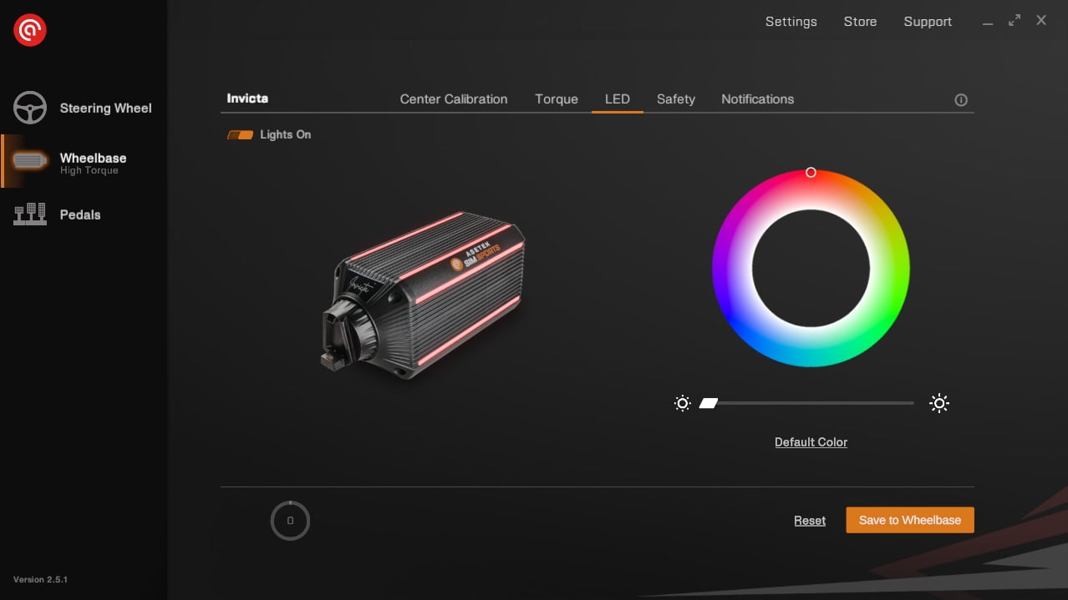1068x600 pixels.
Task: Click the circular zero dial indicator
Action: tap(290, 521)
